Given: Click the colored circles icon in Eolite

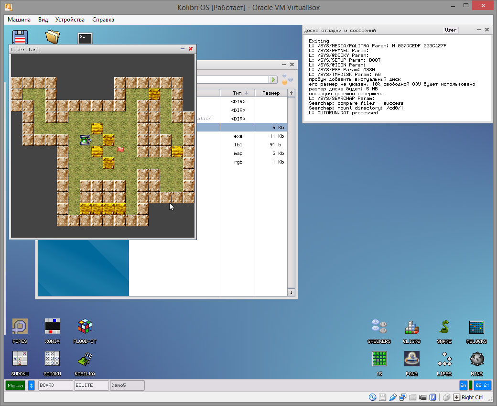Looking at the screenshot, I should point(287,79).
